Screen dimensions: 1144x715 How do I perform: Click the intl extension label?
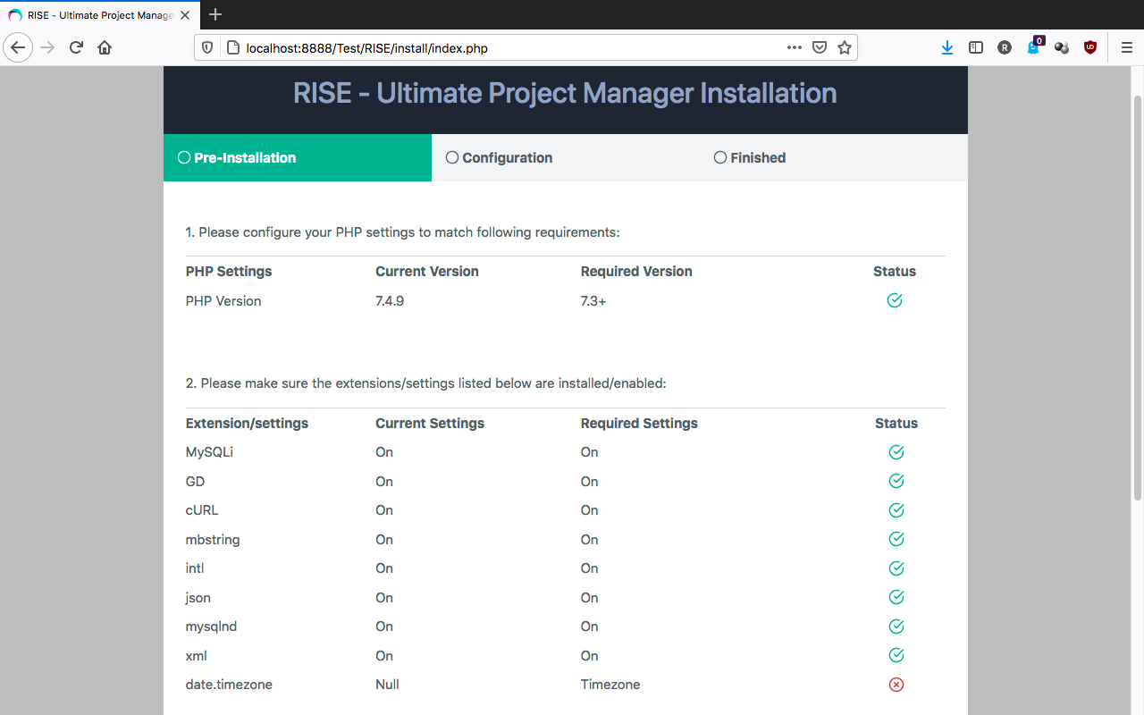pyautogui.click(x=195, y=568)
